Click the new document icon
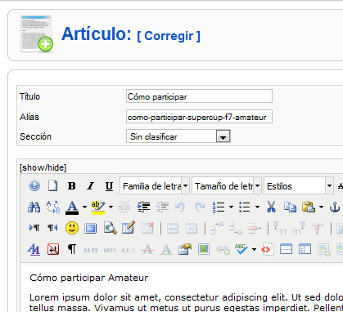The height and width of the screenshot is (312, 343). [53, 186]
